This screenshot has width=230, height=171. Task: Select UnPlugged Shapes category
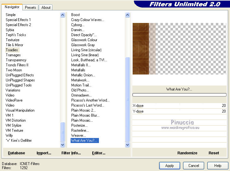click(20, 80)
